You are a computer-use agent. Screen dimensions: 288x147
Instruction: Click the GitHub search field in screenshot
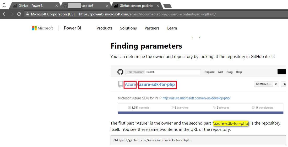[x=173, y=72]
